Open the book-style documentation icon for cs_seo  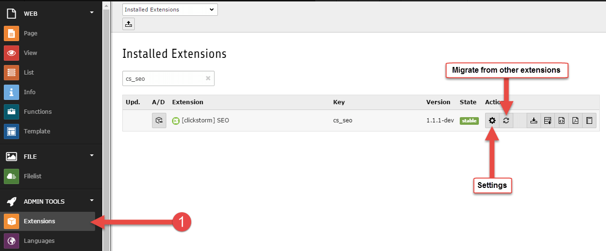tap(589, 121)
